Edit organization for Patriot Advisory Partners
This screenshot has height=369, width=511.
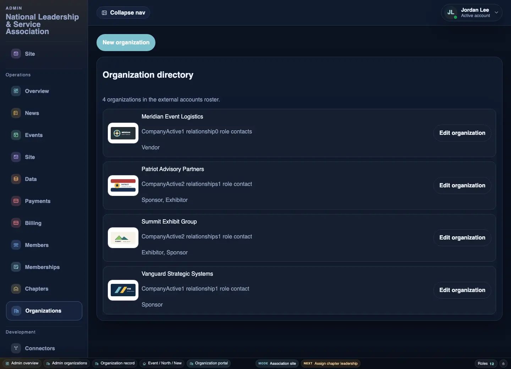[462, 186]
